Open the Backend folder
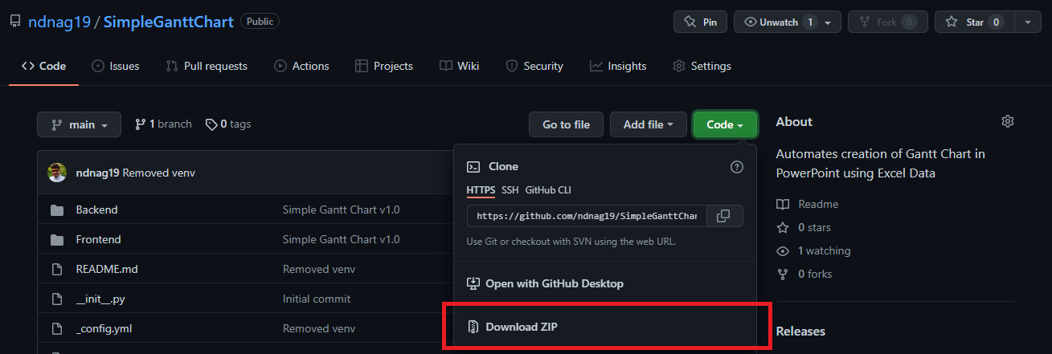 (96, 210)
